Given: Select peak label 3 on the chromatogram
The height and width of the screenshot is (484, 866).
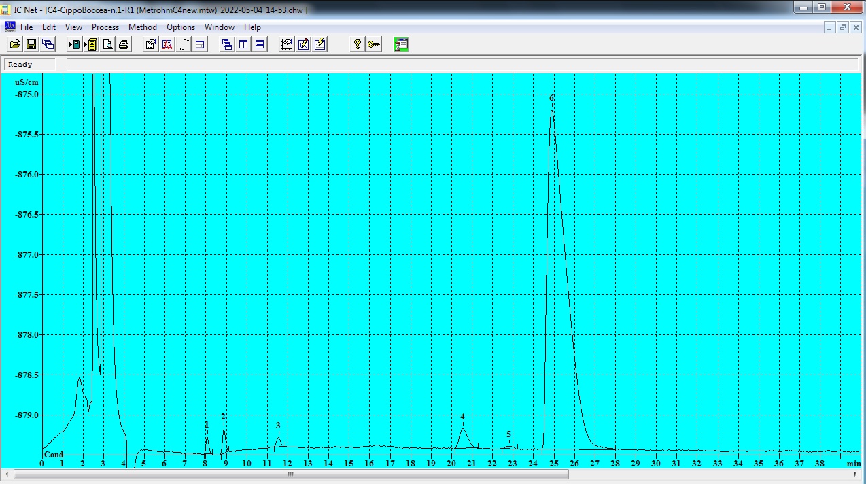Looking at the screenshot, I should point(278,426).
